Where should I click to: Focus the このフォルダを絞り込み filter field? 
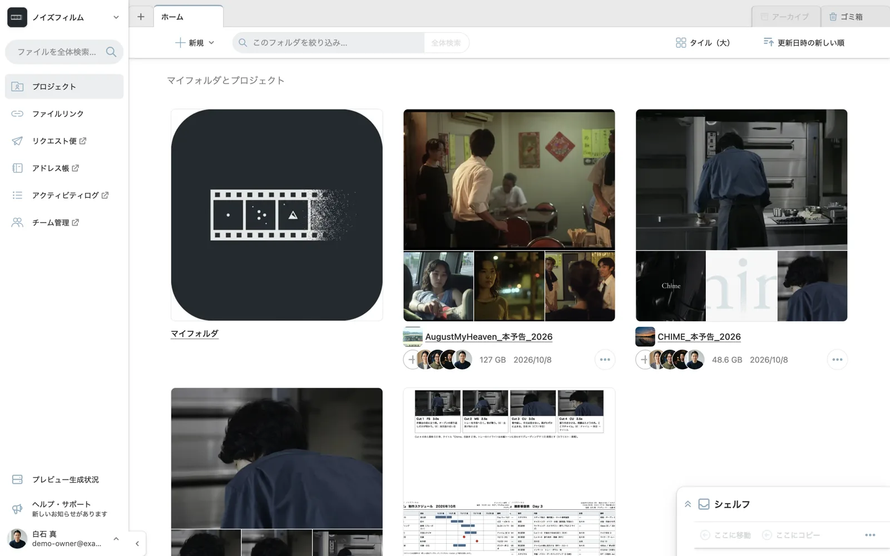point(329,43)
